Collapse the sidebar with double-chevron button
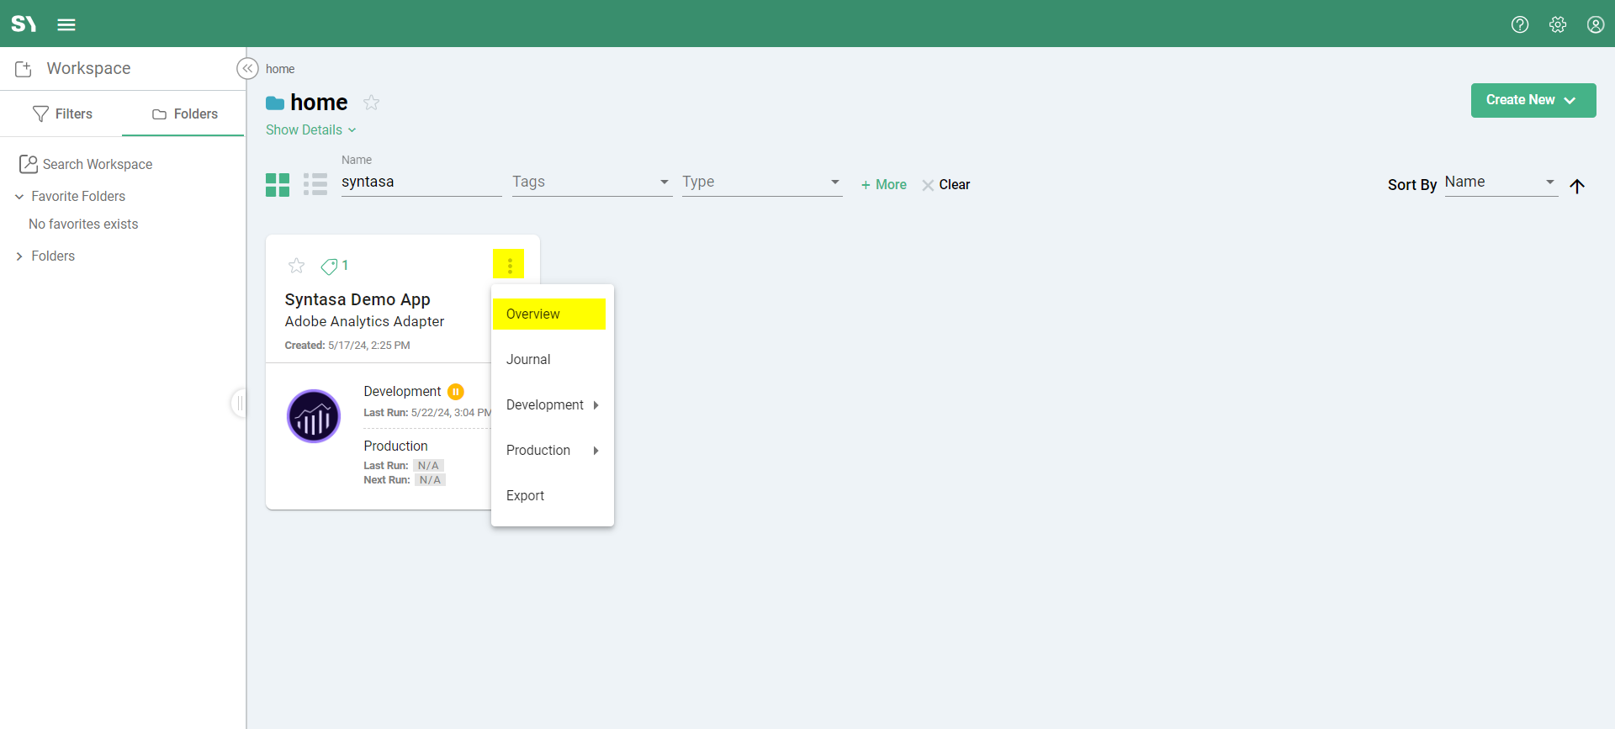1615x729 pixels. [247, 69]
